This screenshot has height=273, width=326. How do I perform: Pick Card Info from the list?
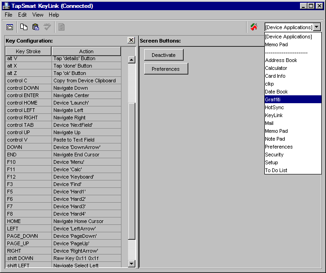click(293, 76)
